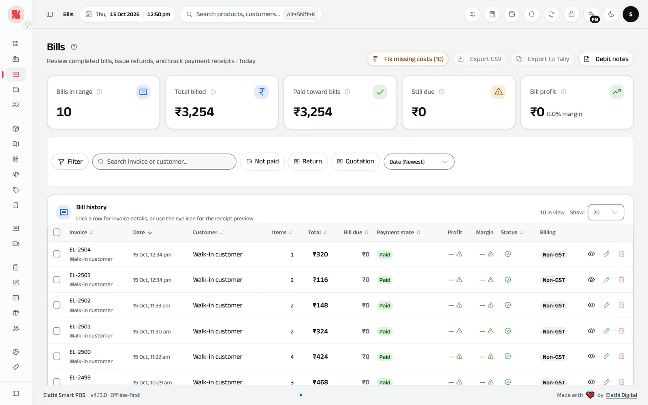This screenshot has height=405, width=648.
Task: Click Export to Tally button
Action: (542, 59)
